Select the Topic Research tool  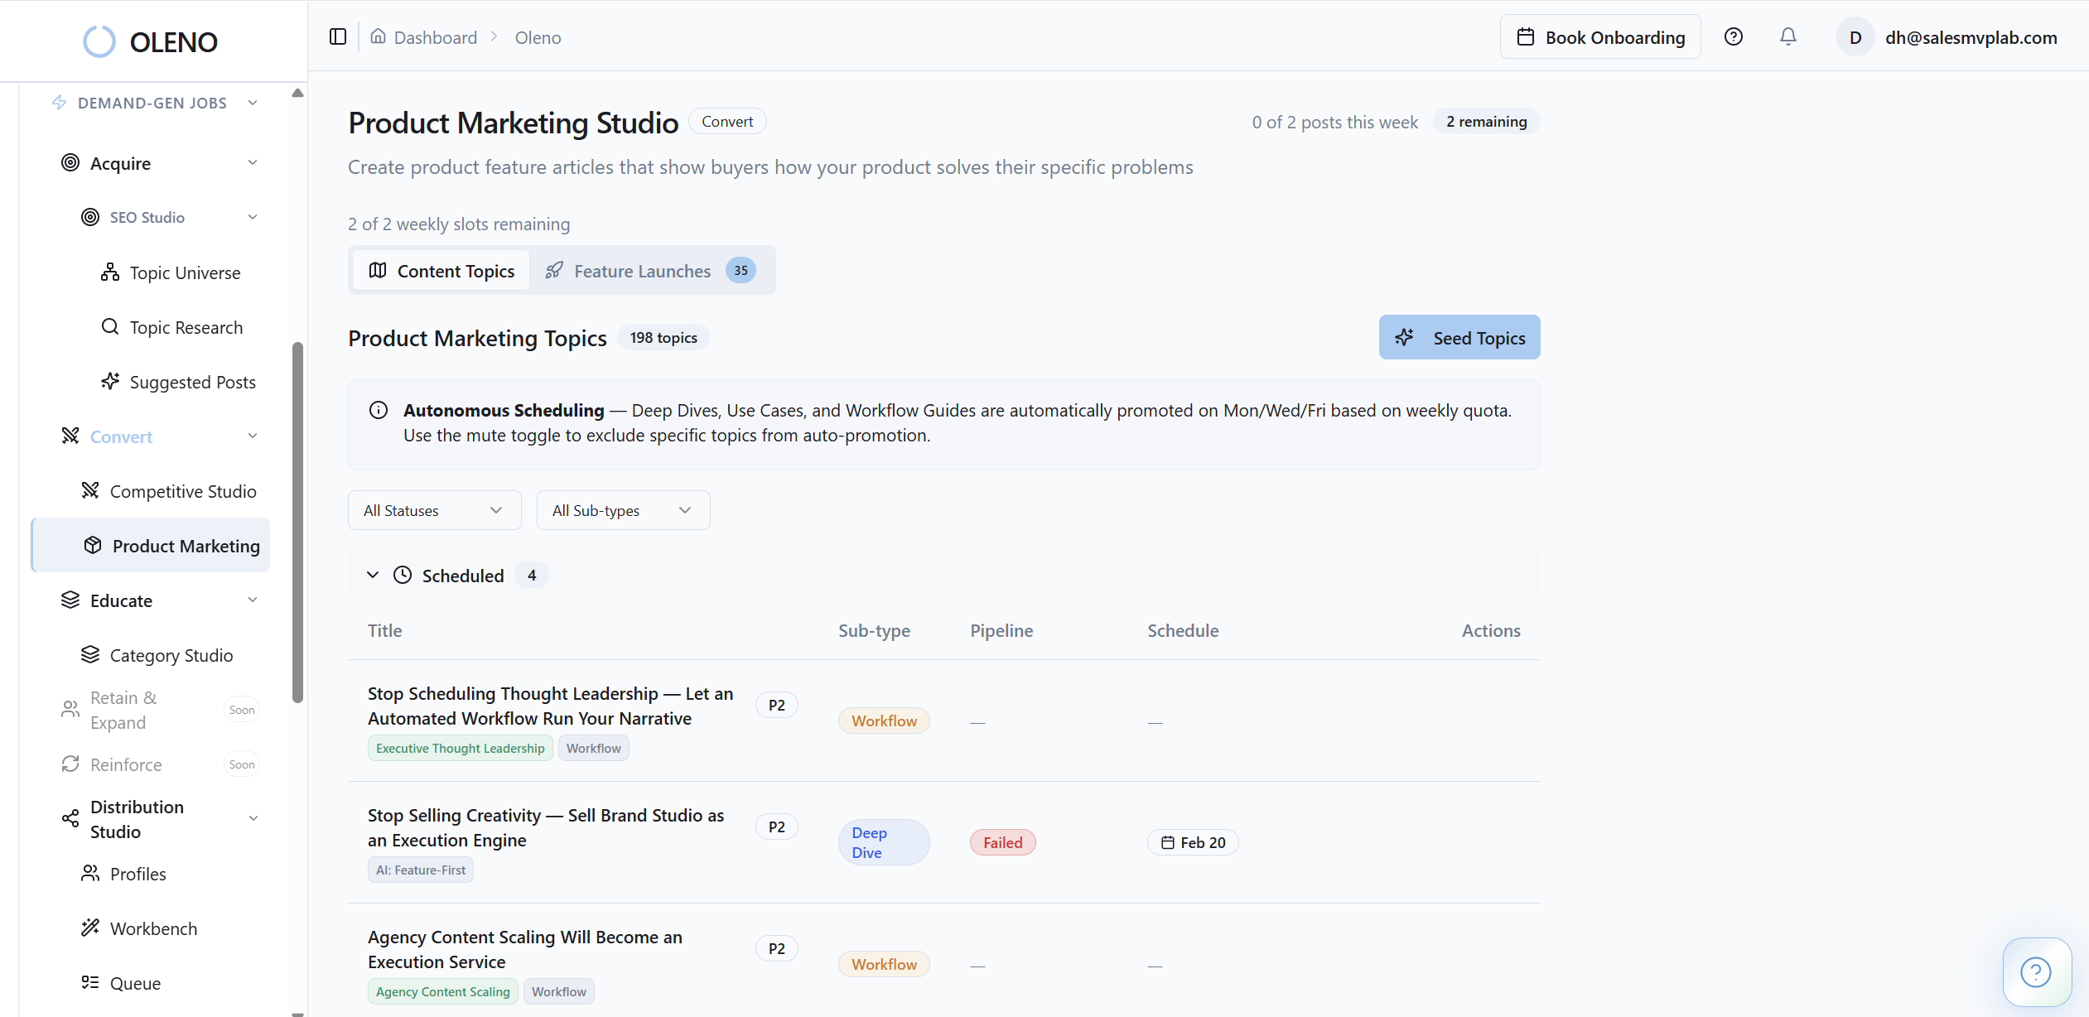pos(186,327)
